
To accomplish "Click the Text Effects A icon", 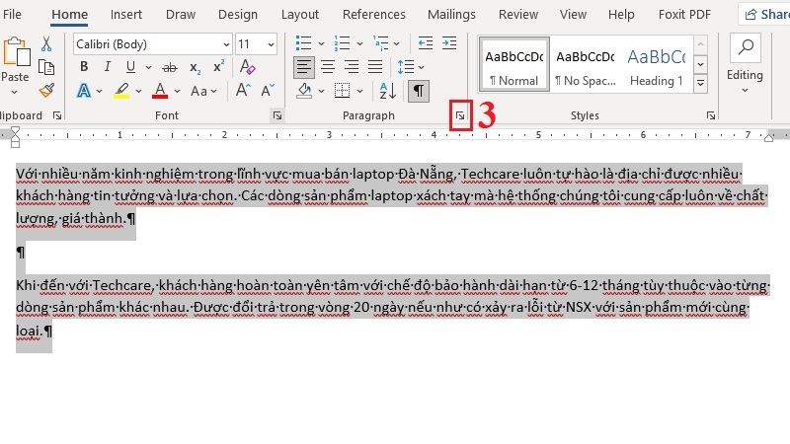I will click(x=84, y=91).
